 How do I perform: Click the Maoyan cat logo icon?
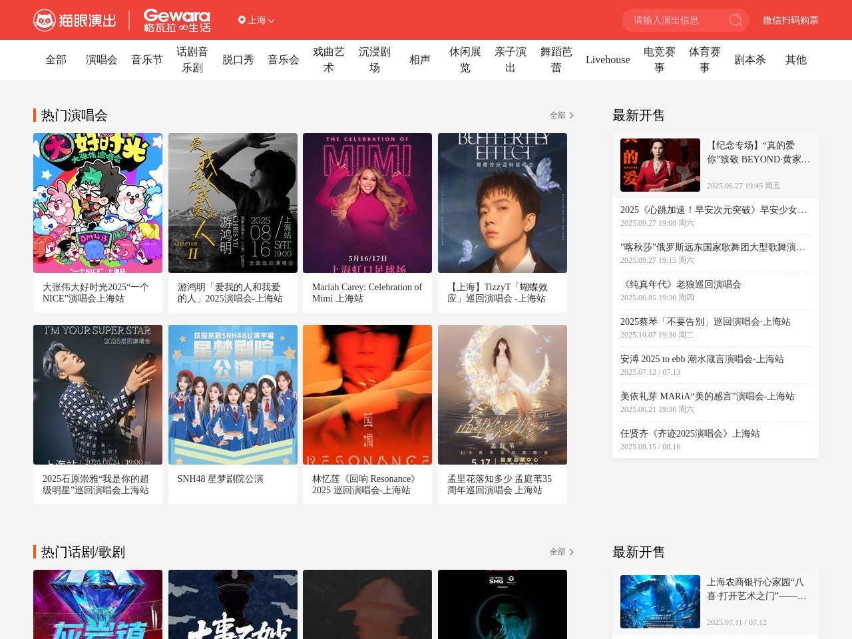click(45, 21)
